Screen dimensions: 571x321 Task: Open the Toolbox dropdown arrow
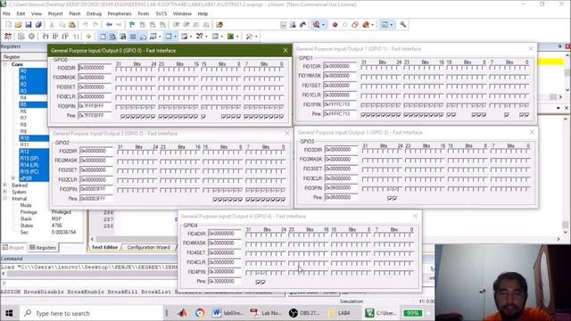point(256,37)
